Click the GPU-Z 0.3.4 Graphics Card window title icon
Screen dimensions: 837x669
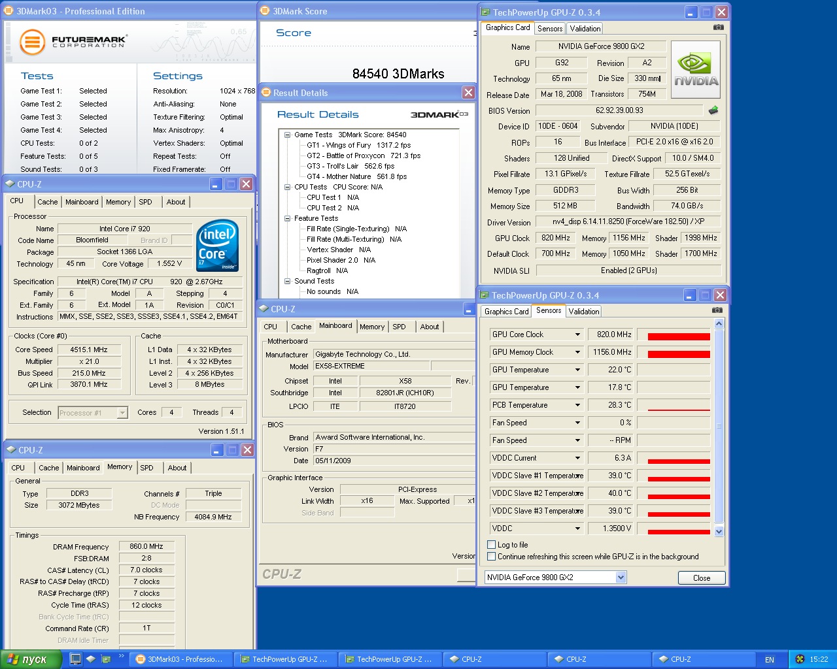tap(485, 12)
